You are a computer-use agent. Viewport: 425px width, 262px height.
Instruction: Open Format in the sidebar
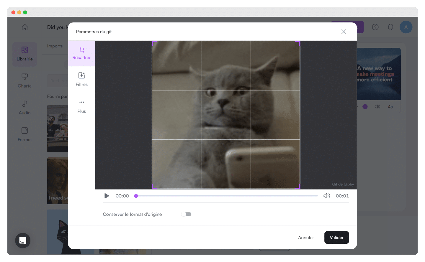[25, 135]
